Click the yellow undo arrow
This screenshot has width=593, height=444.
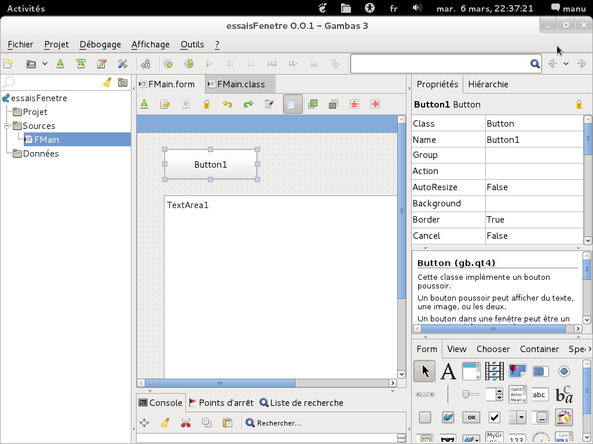pos(227,104)
